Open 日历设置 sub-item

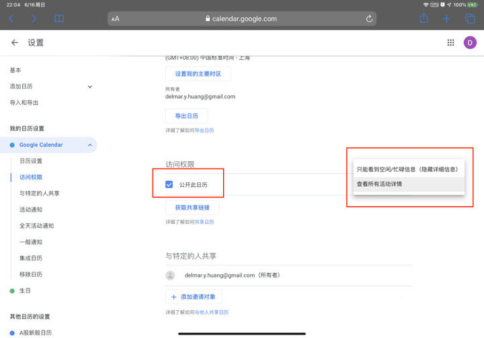tap(31, 161)
